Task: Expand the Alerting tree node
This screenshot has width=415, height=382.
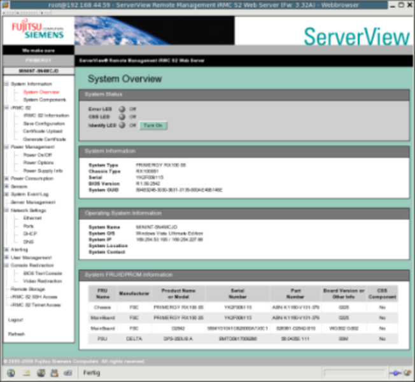Action: pyautogui.click(x=7, y=250)
